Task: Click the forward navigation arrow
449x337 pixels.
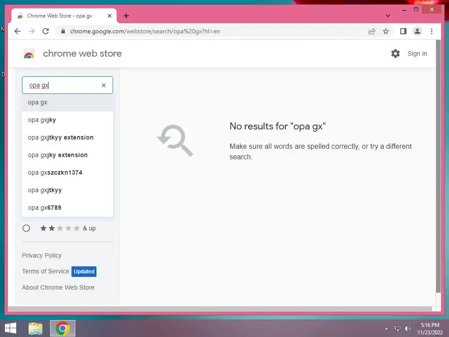Action: (x=32, y=31)
